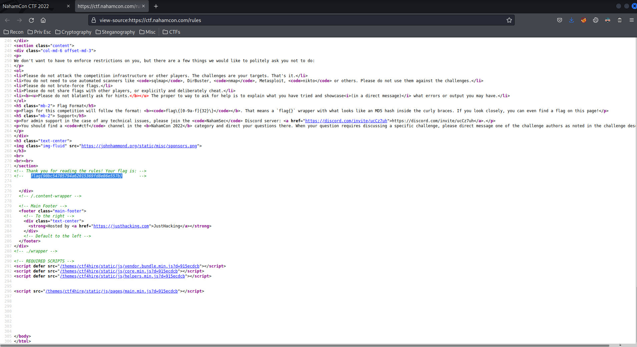Open the Recon bookmarks folder

click(x=13, y=32)
